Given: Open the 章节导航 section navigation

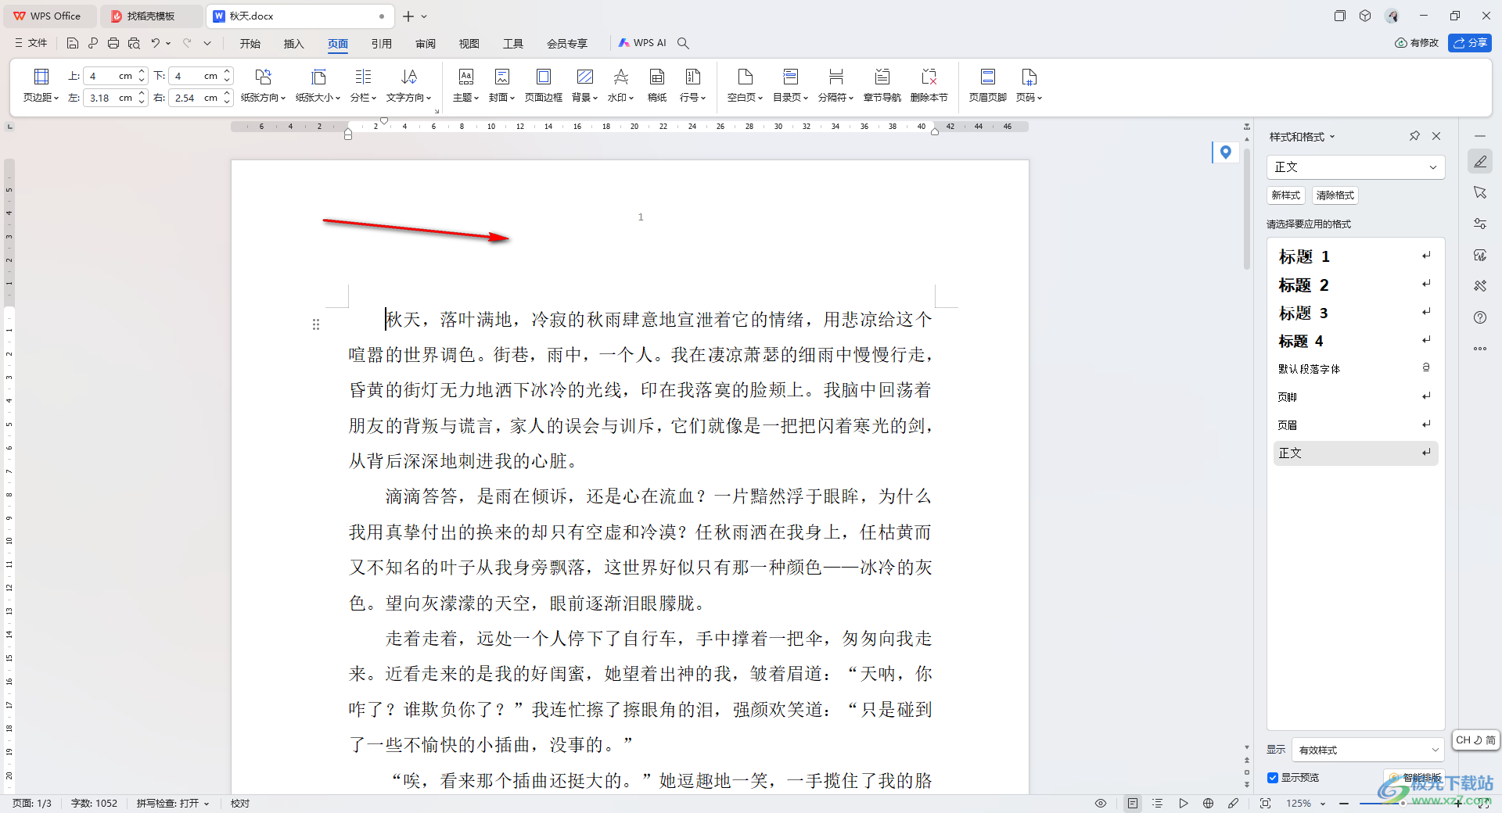Looking at the screenshot, I should tap(882, 85).
